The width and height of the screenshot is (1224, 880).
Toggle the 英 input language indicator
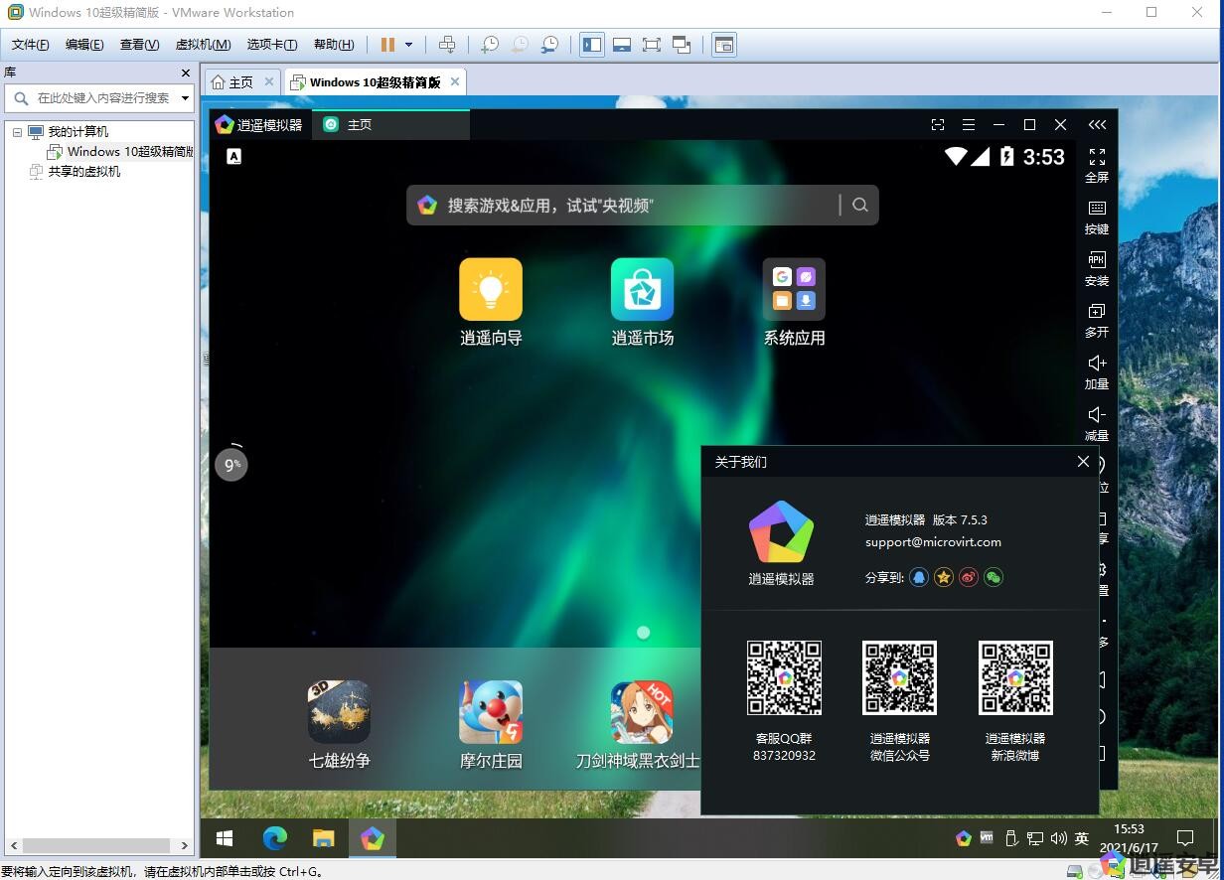coord(1082,838)
